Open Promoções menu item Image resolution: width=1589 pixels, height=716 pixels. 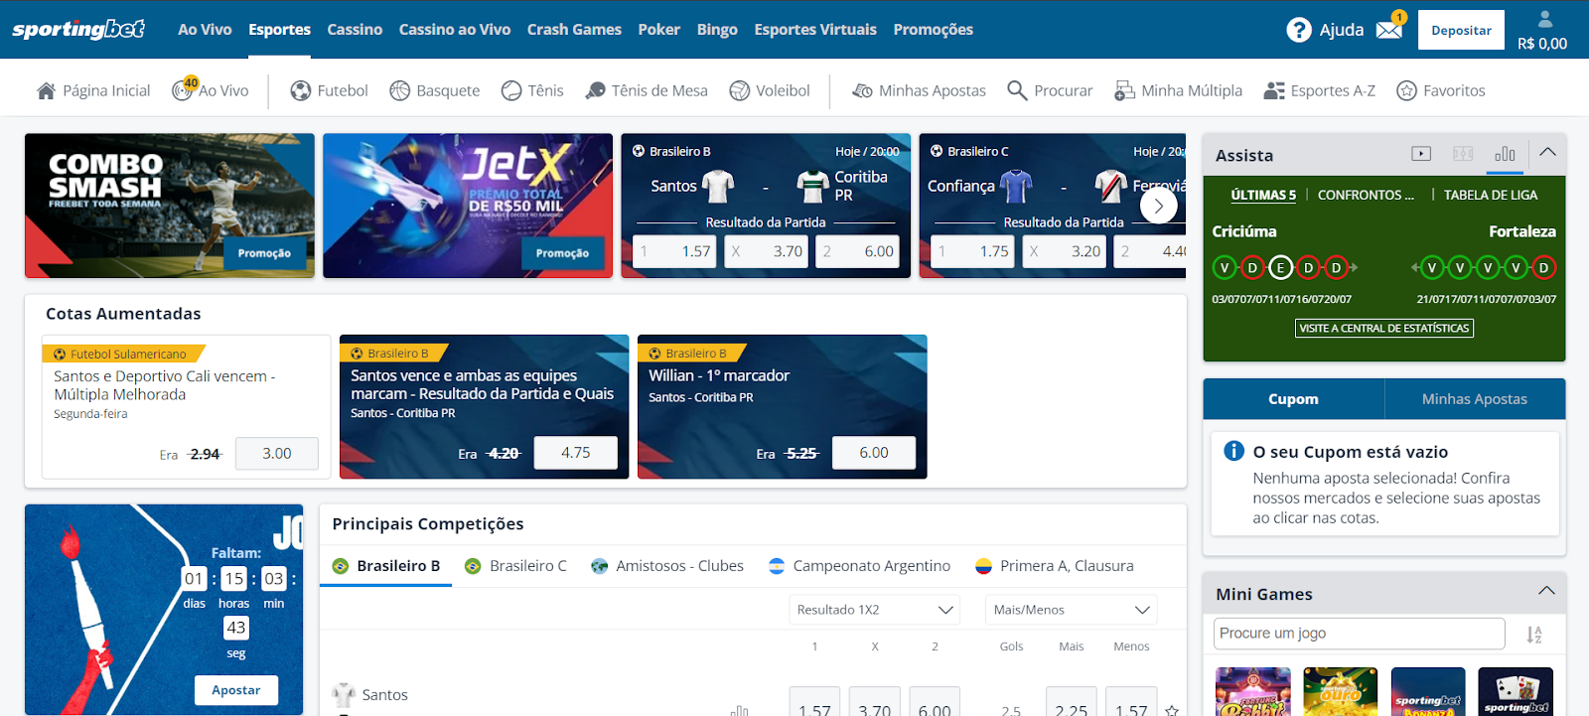pos(933,30)
